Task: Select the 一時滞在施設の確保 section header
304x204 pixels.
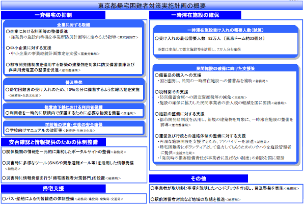Action: tap(195, 15)
